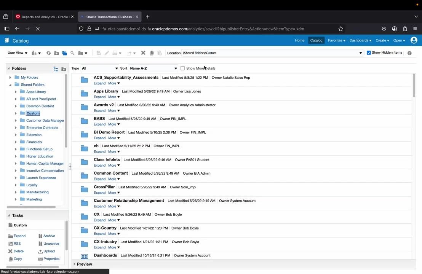Uncheck the Show Hidden Items checkbox

click(x=369, y=53)
